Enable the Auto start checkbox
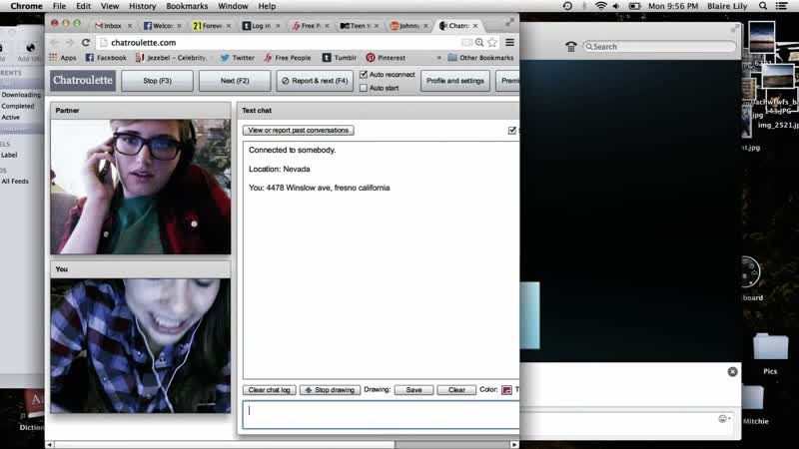The width and height of the screenshot is (799, 449). pyautogui.click(x=364, y=88)
